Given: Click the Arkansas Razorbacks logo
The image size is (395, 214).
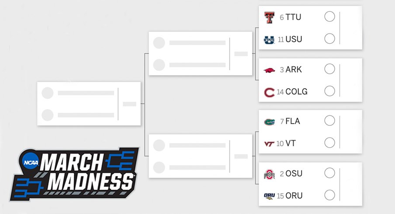Looking at the screenshot, I should (x=269, y=70).
